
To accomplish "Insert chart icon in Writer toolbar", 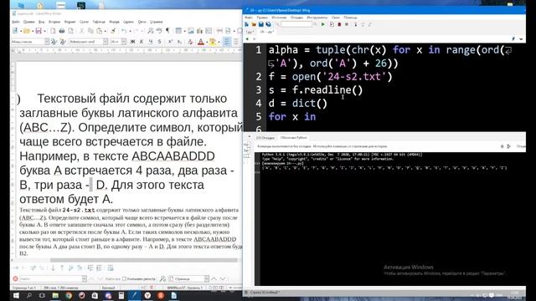I will [x=199, y=31].
